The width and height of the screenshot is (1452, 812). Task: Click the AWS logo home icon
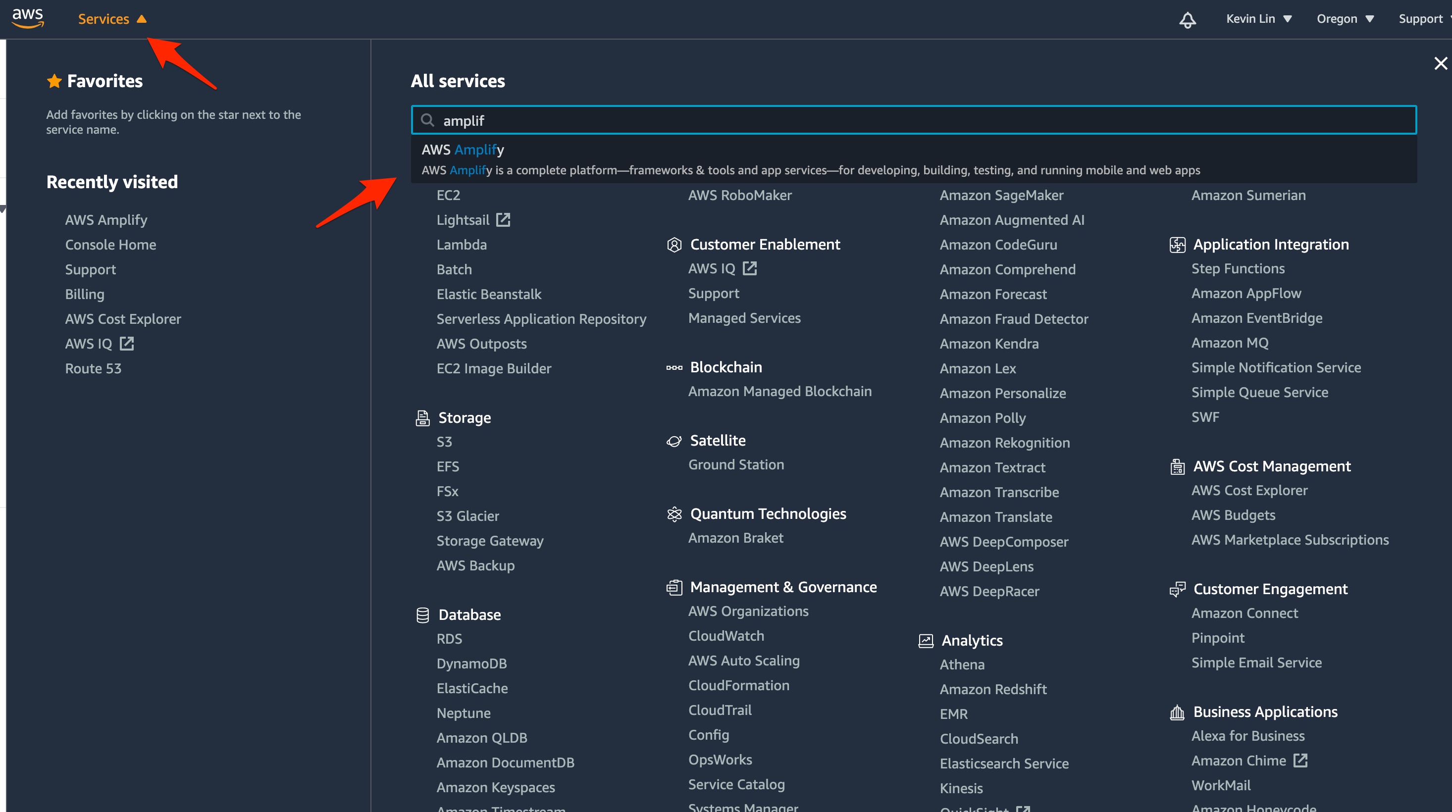[28, 18]
